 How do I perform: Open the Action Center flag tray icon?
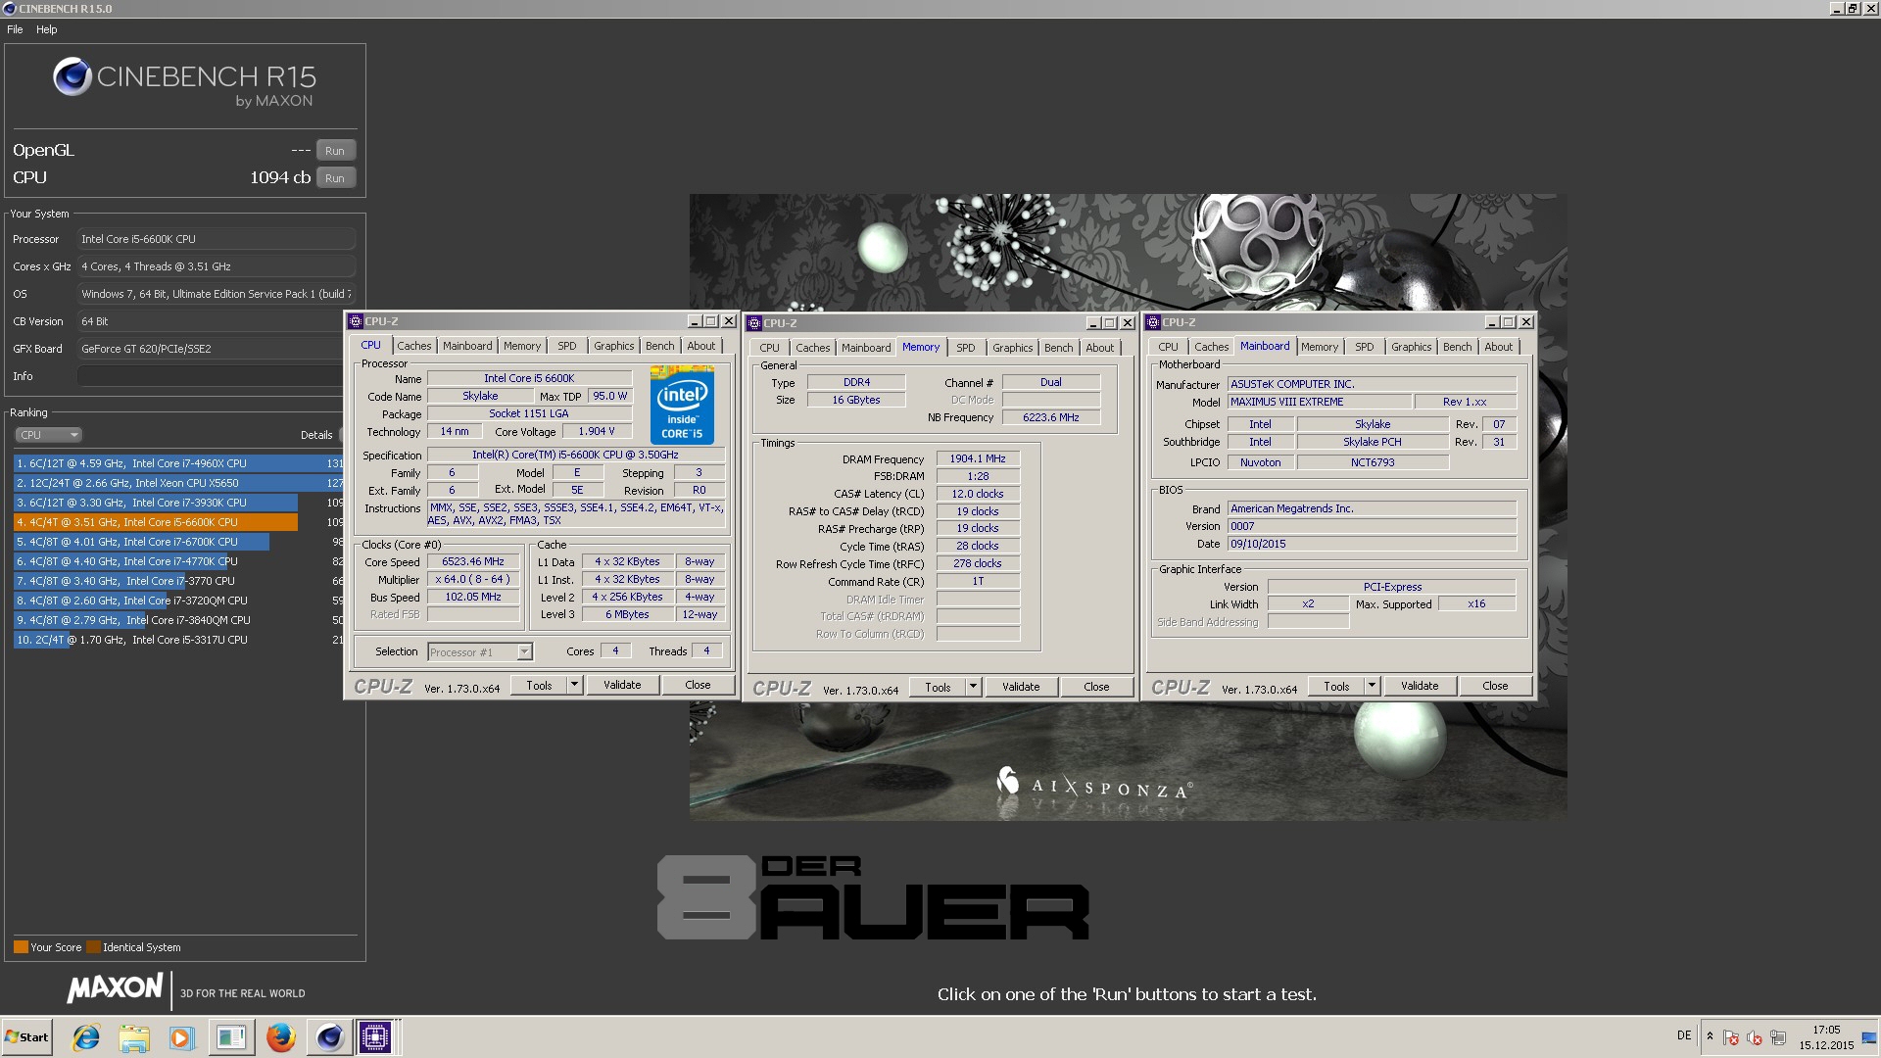click(1731, 1037)
